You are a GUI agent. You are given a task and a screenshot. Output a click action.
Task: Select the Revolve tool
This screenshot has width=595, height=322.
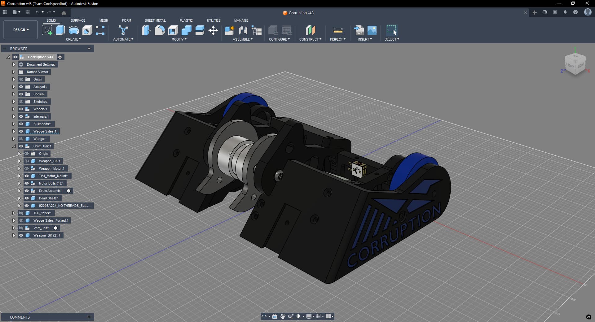point(74,30)
